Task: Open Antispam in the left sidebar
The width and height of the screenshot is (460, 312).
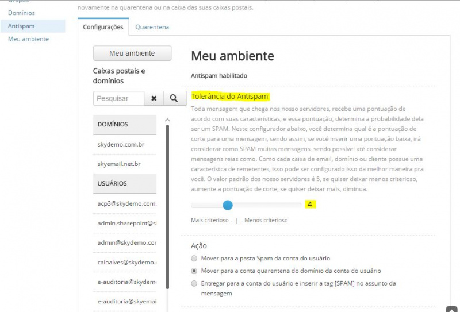Action: tap(21, 26)
